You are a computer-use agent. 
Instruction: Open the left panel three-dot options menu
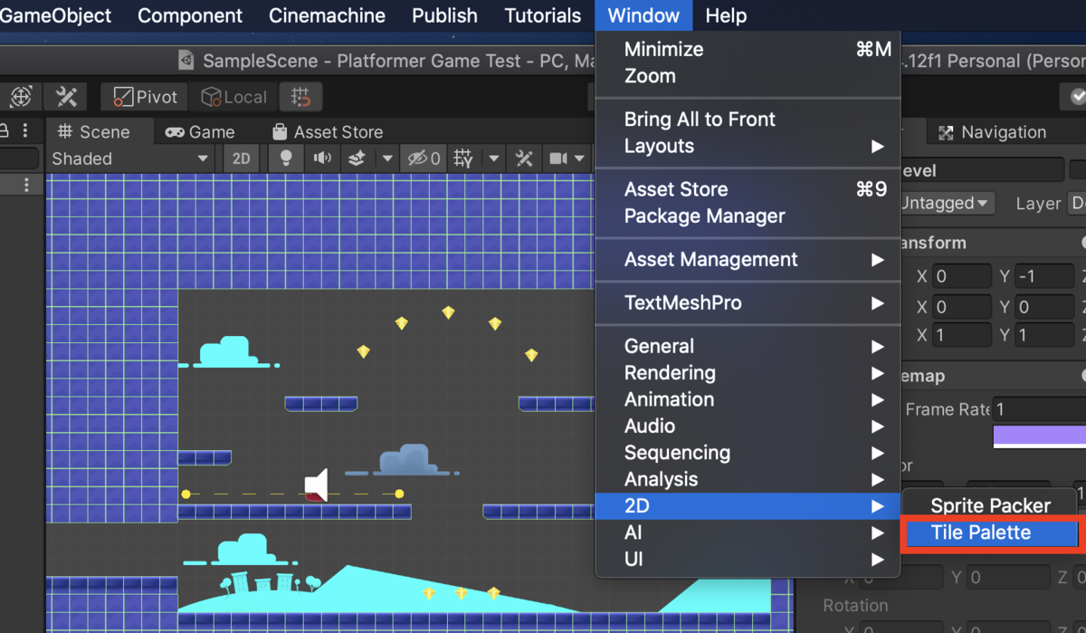tap(25, 130)
